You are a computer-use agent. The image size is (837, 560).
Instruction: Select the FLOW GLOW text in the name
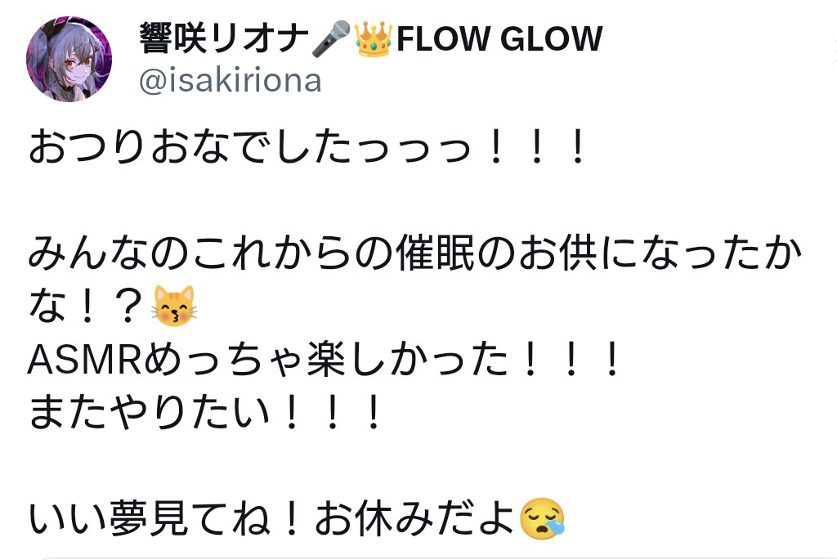click(x=499, y=38)
